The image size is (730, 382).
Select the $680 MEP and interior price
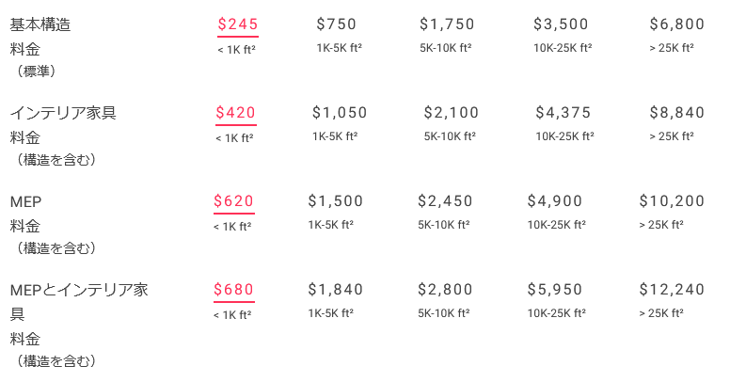tap(233, 290)
